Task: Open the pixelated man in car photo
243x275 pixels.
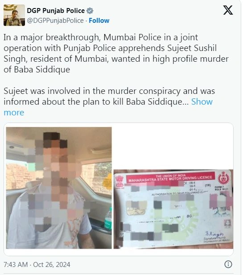Action: click(59, 188)
